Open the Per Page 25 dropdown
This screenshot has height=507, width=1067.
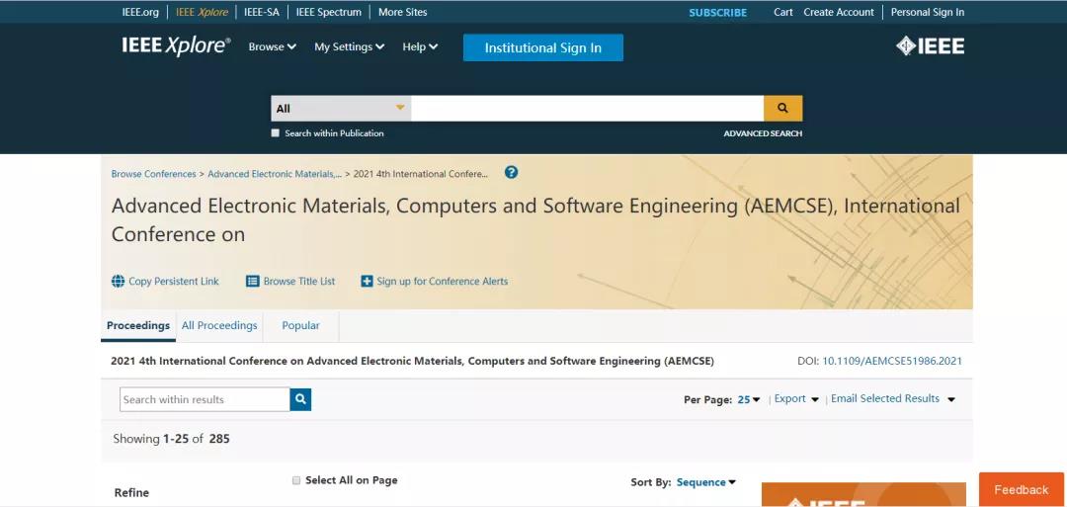click(x=749, y=399)
